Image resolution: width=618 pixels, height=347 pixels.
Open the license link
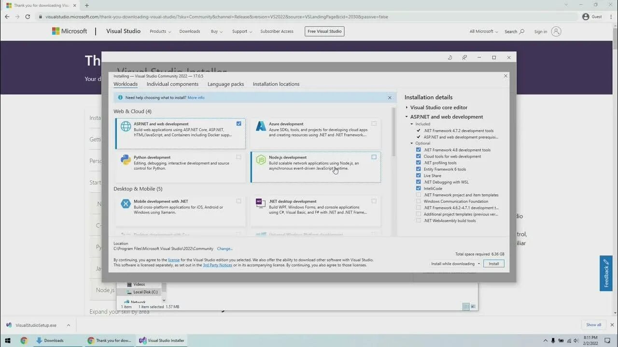coord(174,260)
